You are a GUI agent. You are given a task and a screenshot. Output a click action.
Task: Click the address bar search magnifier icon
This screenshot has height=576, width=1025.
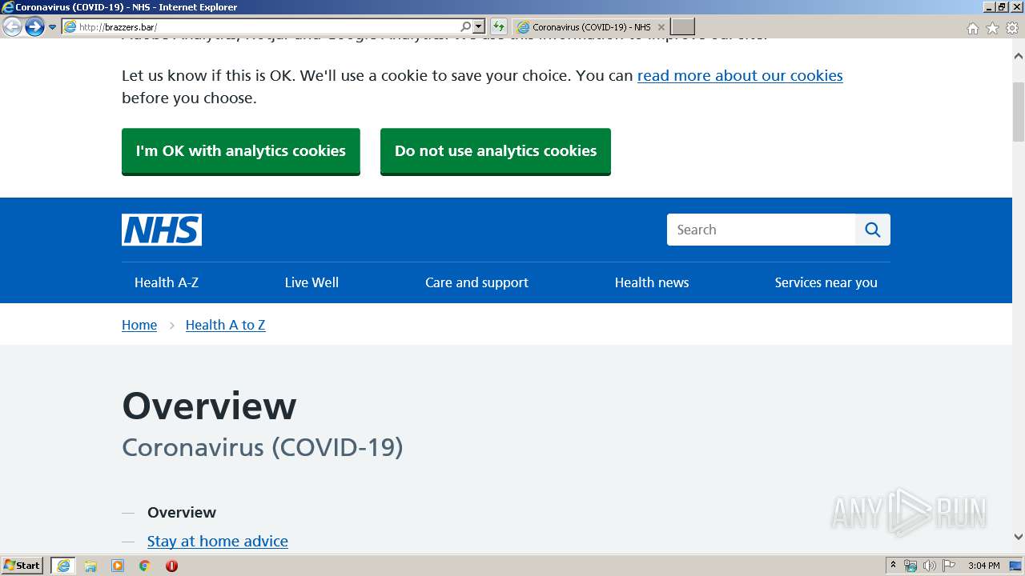tap(465, 27)
